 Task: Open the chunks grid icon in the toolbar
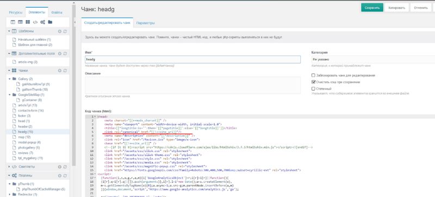(28, 22)
